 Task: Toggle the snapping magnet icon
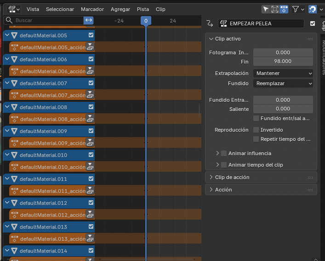[313, 9]
